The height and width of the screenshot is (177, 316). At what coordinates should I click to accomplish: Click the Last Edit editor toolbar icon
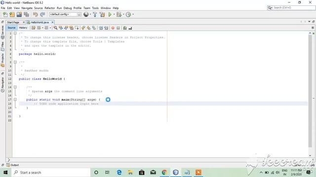point(34,28)
